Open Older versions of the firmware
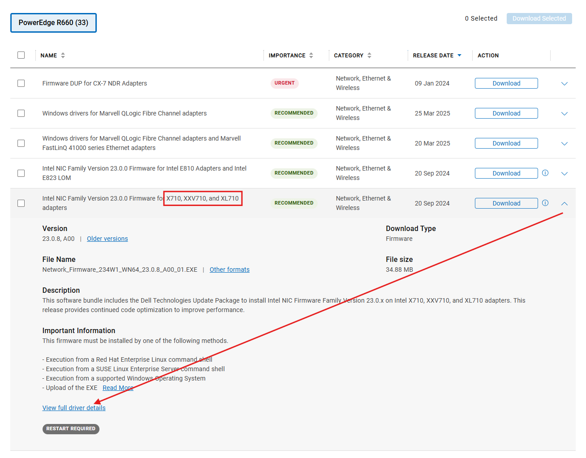The width and height of the screenshot is (586, 458). [x=107, y=239]
